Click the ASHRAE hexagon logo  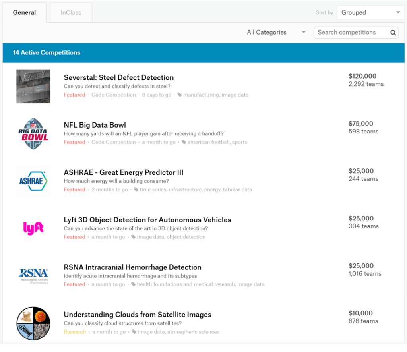tap(33, 181)
